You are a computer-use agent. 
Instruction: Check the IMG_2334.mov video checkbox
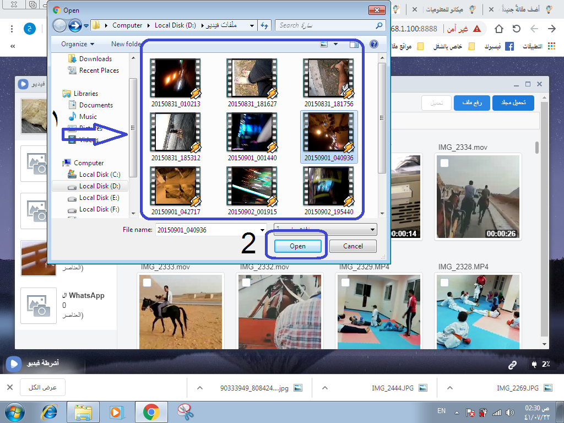click(444, 163)
